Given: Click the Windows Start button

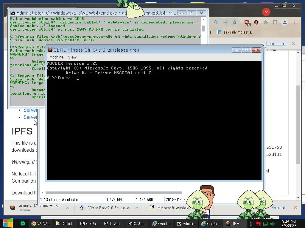Looking at the screenshot, I should (8, 223).
